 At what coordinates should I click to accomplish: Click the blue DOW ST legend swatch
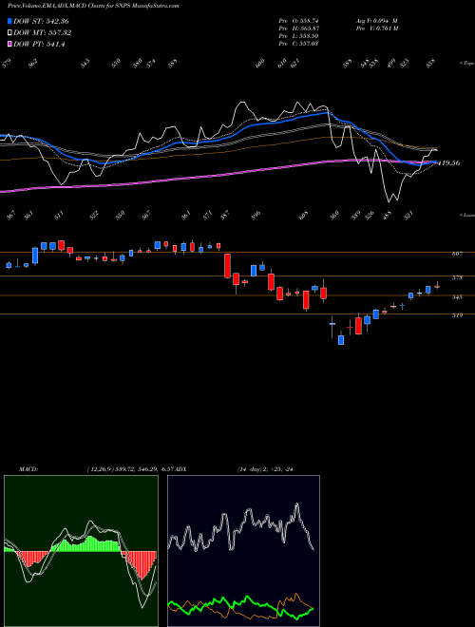pyautogui.click(x=9, y=21)
